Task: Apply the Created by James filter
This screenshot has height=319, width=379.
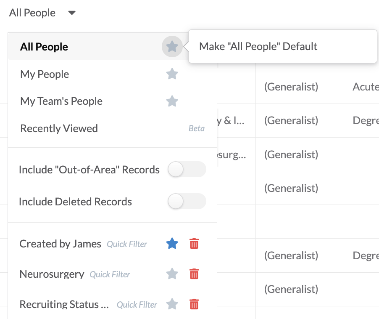Action: [x=61, y=244]
